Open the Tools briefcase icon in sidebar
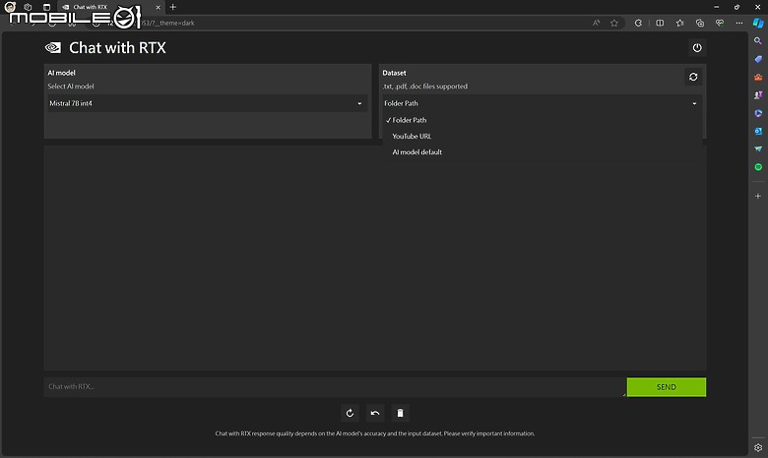Viewport: 768px width, 458px height. 758,78
